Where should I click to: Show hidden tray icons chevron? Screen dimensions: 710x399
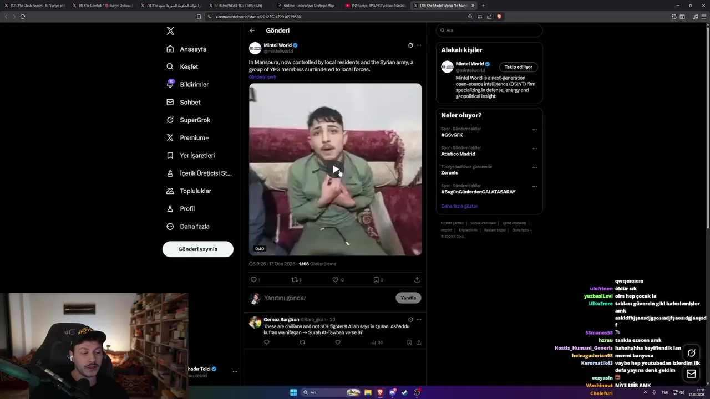(645, 392)
